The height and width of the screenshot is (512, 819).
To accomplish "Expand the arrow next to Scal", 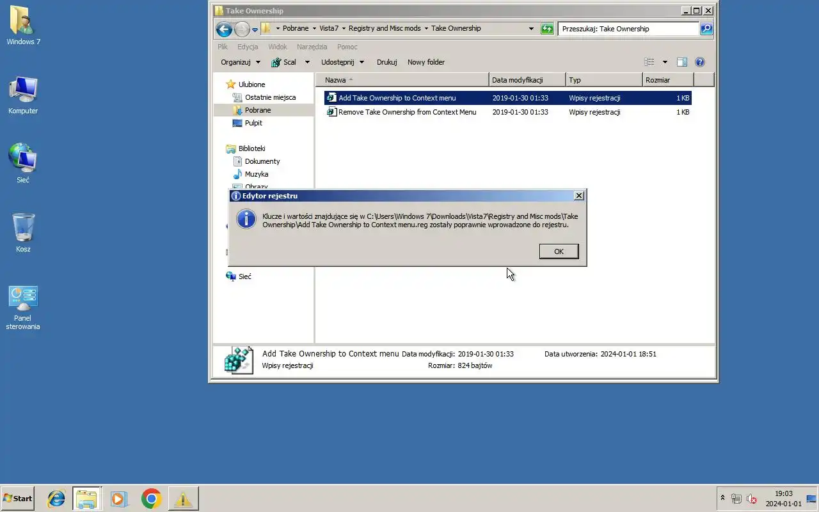I will click(x=307, y=62).
